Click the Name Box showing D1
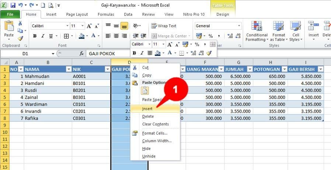The height and width of the screenshot is (170, 331). pyautogui.click(x=25, y=54)
